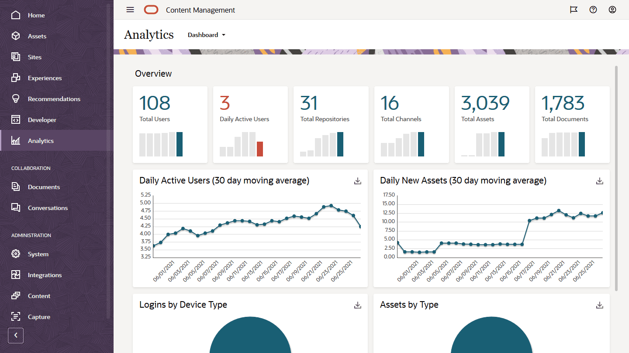This screenshot has height=353, width=629.
Task: Open the help icon
Action: [x=593, y=10]
